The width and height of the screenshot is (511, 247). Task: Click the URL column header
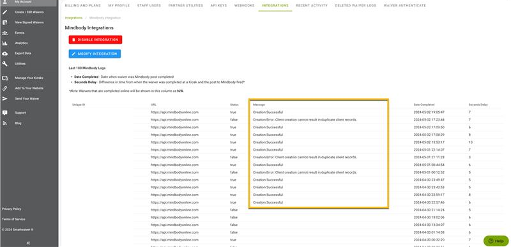pyautogui.click(x=153, y=105)
